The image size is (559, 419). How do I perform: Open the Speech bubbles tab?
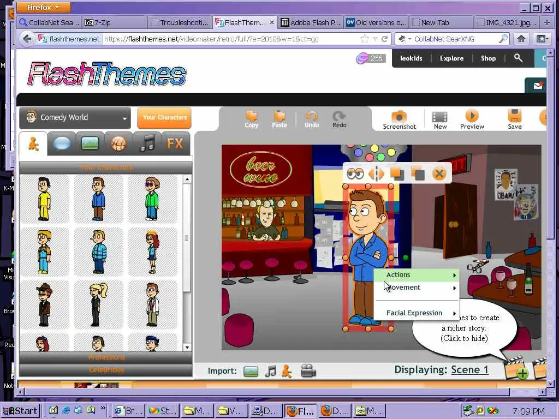(x=62, y=144)
